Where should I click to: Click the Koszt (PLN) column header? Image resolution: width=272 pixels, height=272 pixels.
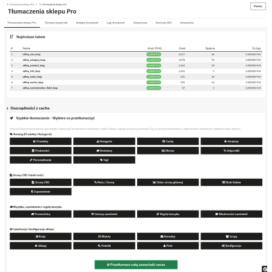(155, 48)
